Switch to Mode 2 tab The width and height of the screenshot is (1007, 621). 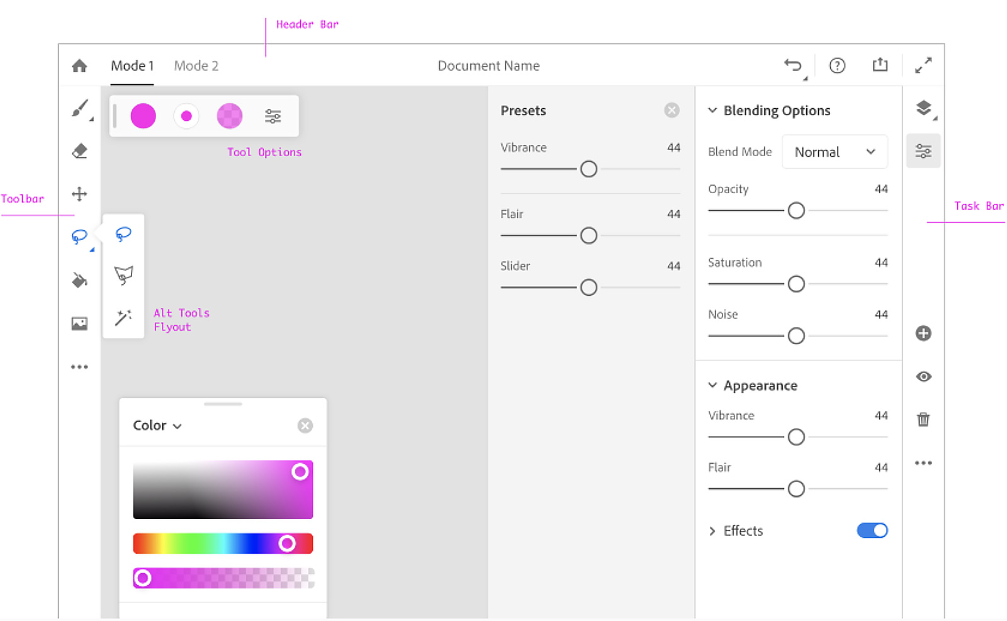[x=196, y=65]
